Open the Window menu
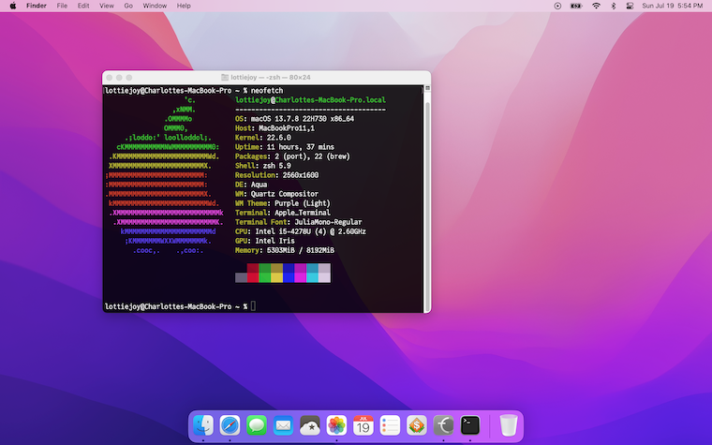 (x=155, y=6)
